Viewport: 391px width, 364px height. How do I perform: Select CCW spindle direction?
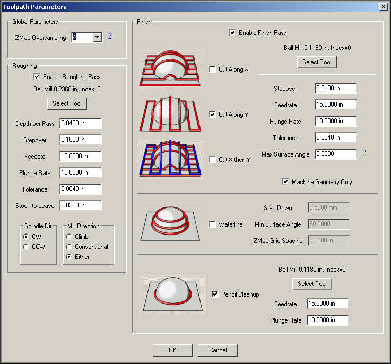click(x=26, y=247)
